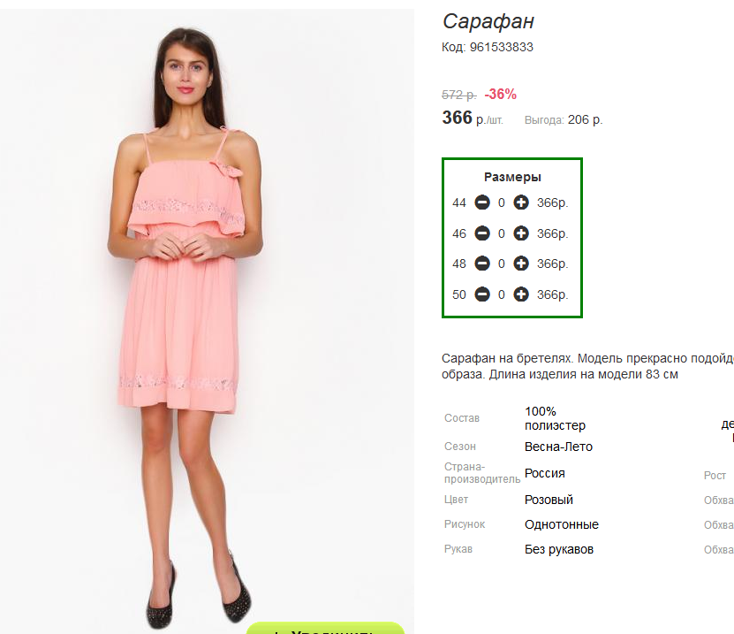Click the minus icon for size 48

click(482, 264)
